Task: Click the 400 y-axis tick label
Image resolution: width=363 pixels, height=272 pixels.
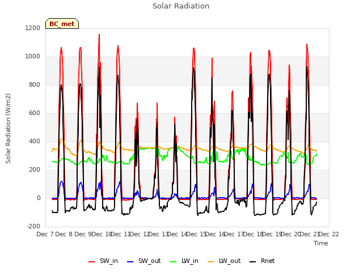Action: pyautogui.click(x=35, y=141)
